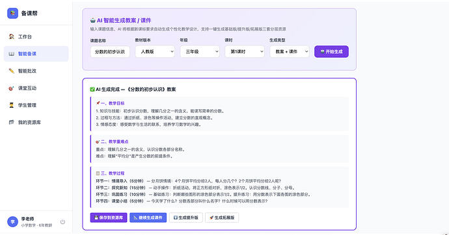Click 保存到资源库 button
449x235 pixels.
(x=109, y=217)
